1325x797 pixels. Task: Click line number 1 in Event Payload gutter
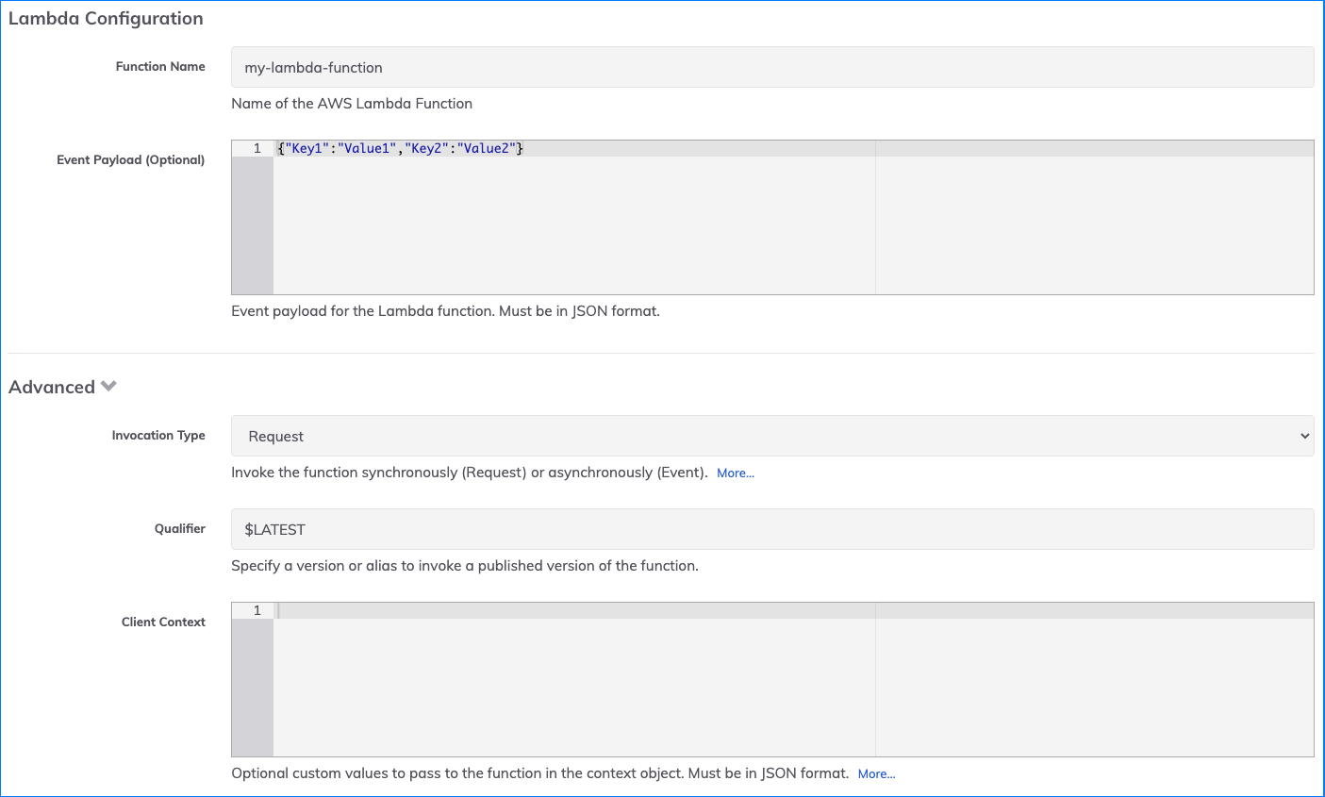[x=257, y=148]
